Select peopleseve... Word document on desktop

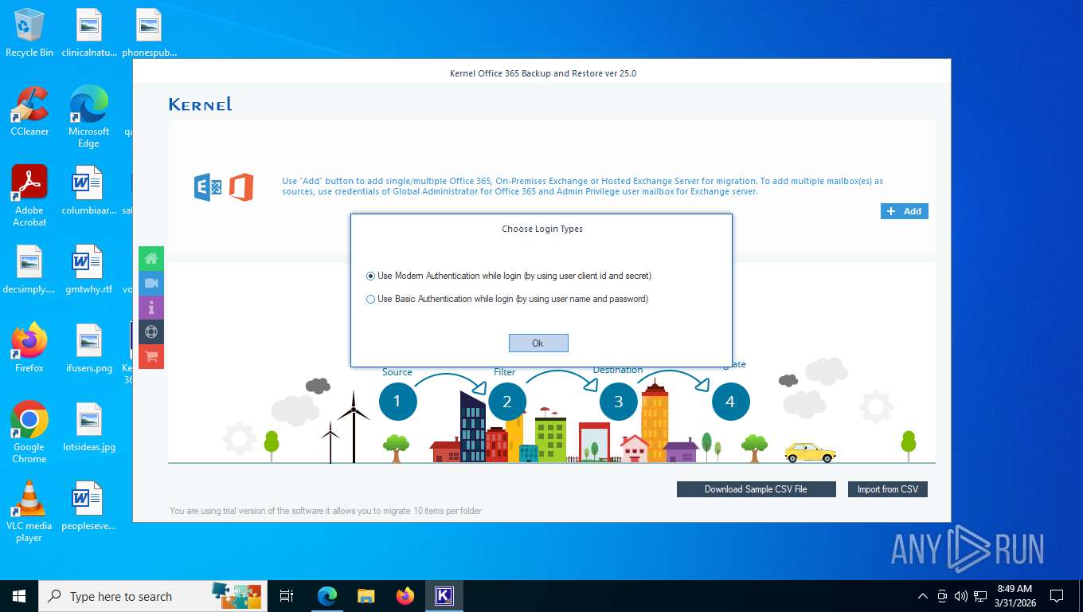tap(89, 506)
